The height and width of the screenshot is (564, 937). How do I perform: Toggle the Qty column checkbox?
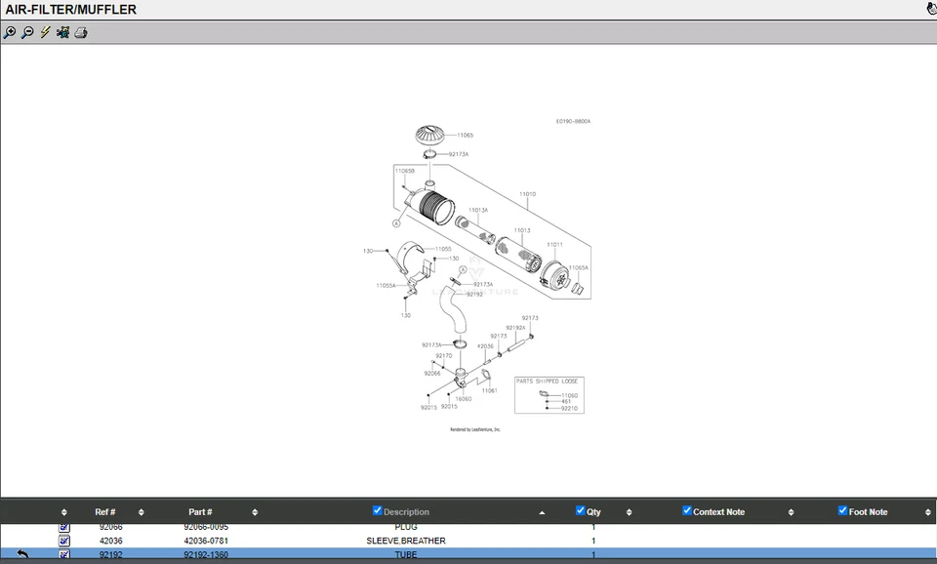click(580, 510)
